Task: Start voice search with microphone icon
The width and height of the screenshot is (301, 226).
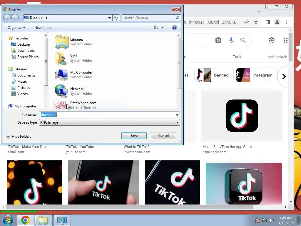Action: point(231,40)
